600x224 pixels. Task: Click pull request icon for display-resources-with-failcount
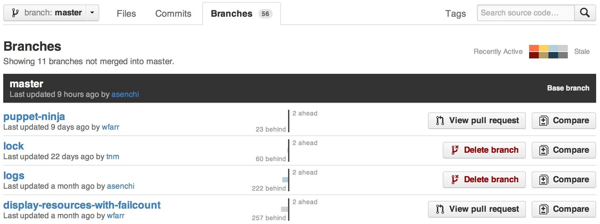(x=440, y=209)
